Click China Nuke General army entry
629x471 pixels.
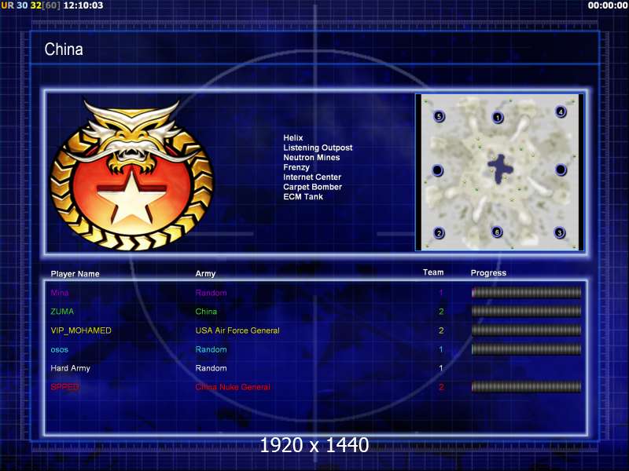tap(233, 387)
